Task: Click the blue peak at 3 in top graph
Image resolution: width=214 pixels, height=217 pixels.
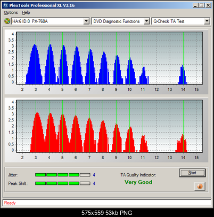Action: 35,64
